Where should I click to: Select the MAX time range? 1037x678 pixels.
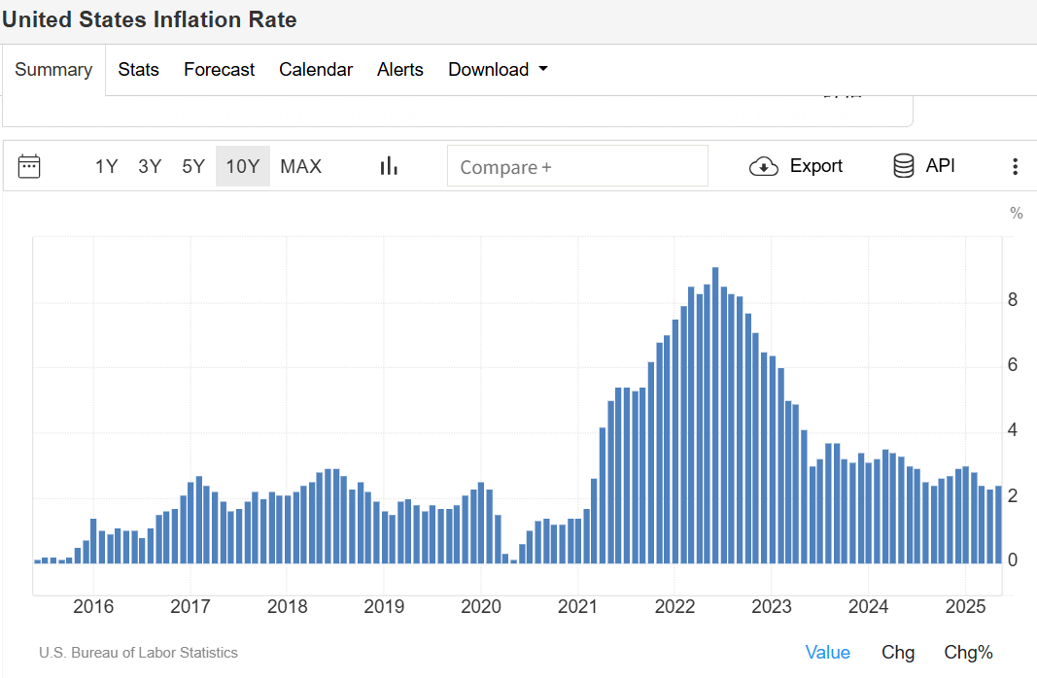tap(301, 166)
